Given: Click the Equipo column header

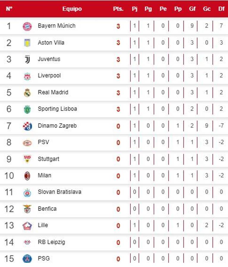Looking at the screenshot, I should (72, 9).
